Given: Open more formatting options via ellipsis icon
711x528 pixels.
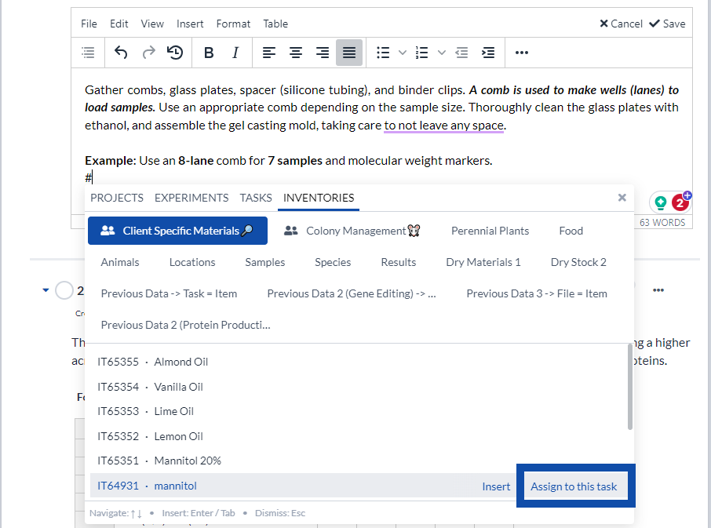Looking at the screenshot, I should point(521,53).
